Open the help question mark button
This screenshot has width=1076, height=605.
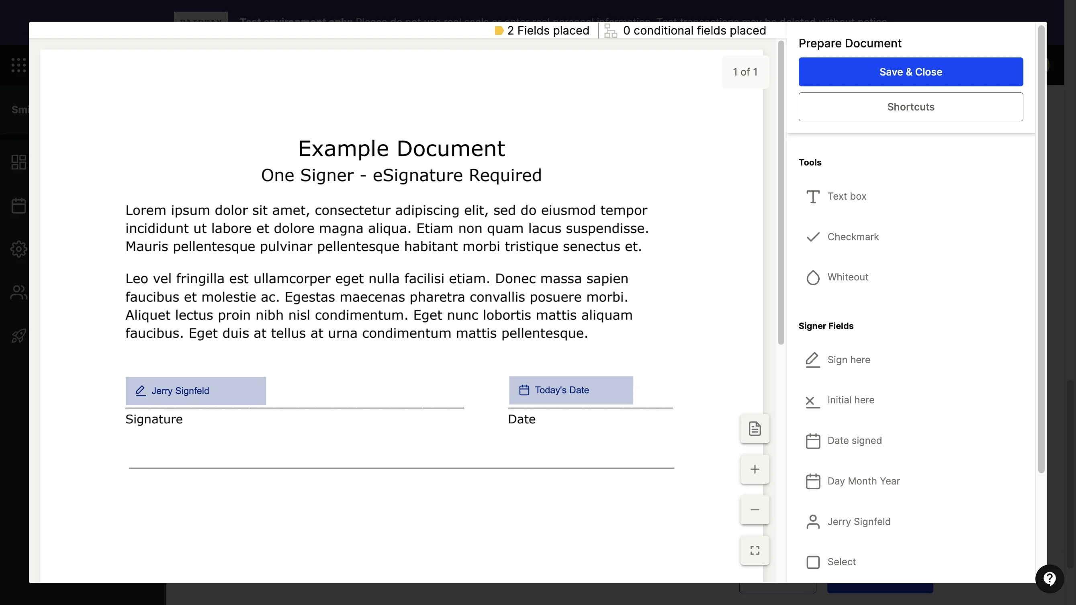1050,579
